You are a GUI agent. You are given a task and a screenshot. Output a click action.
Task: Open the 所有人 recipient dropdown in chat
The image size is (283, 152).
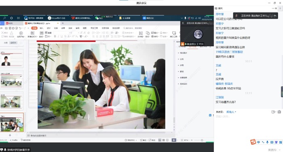pyautogui.click(x=231, y=112)
